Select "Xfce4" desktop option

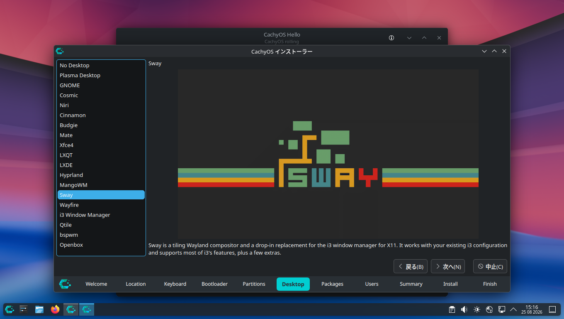click(x=101, y=145)
